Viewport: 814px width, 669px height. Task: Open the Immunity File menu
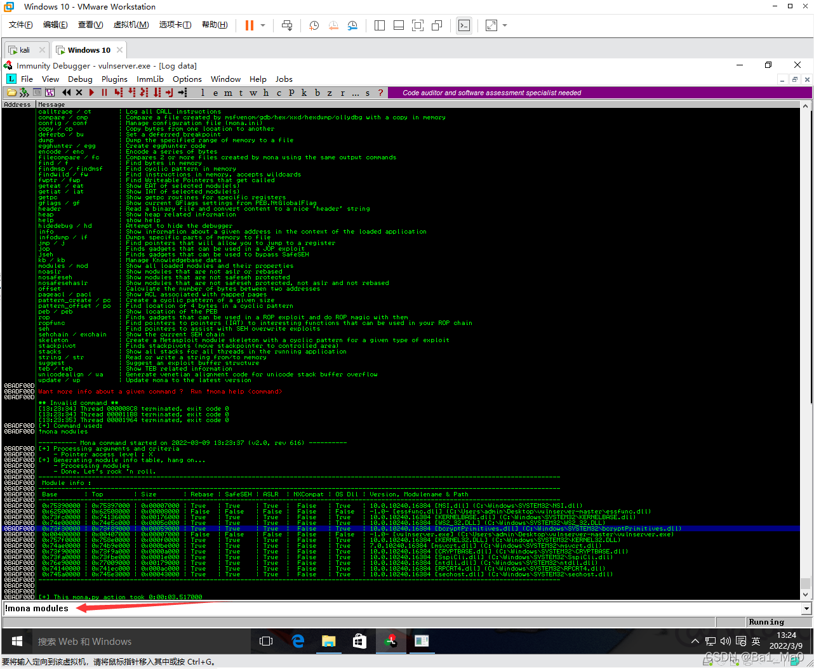coord(27,79)
